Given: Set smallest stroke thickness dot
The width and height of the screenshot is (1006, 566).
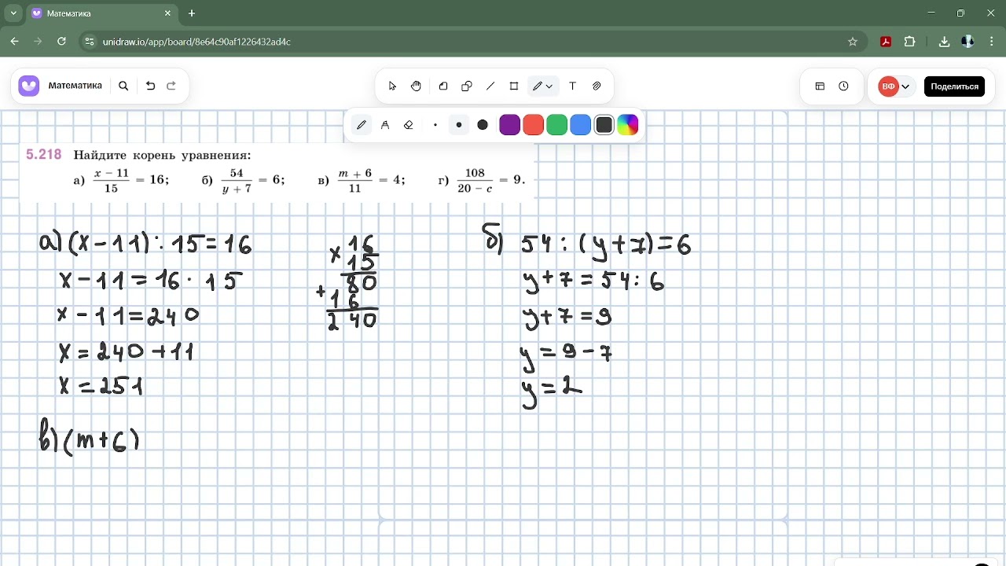Looking at the screenshot, I should [x=435, y=125].
